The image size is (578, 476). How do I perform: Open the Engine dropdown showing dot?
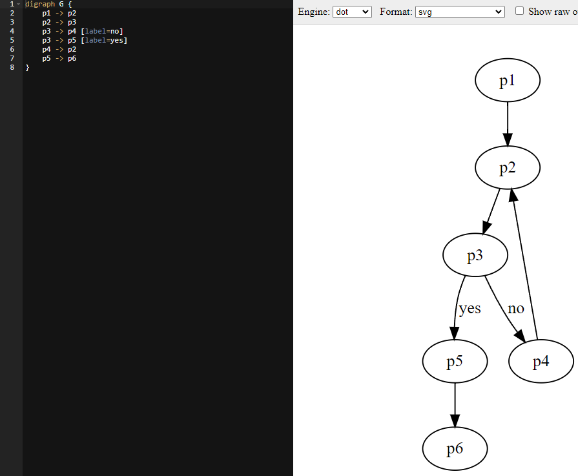pyautogui.click(x=352, y=12)
